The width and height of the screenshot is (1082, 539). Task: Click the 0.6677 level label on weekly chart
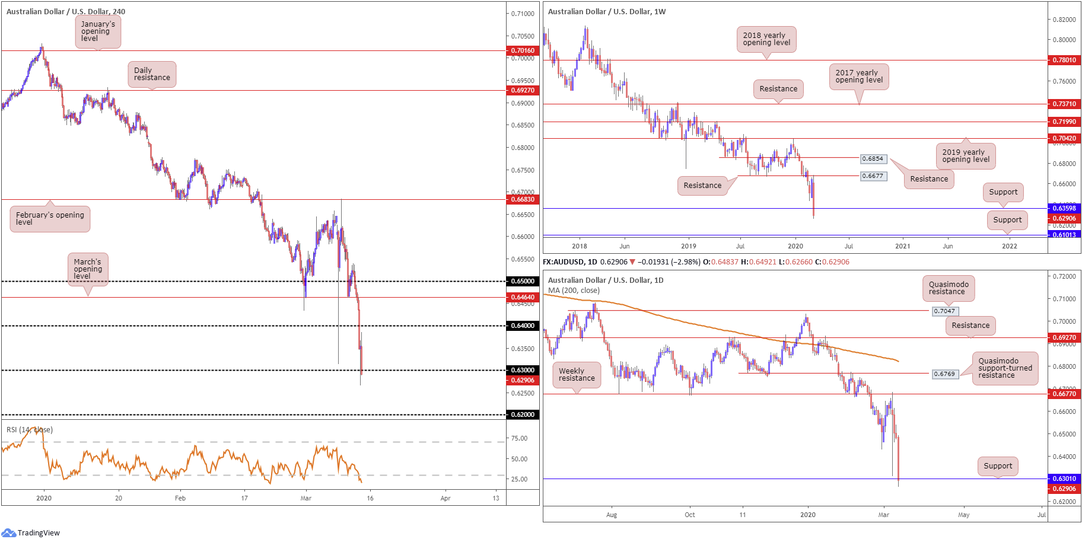pos(873,176)
